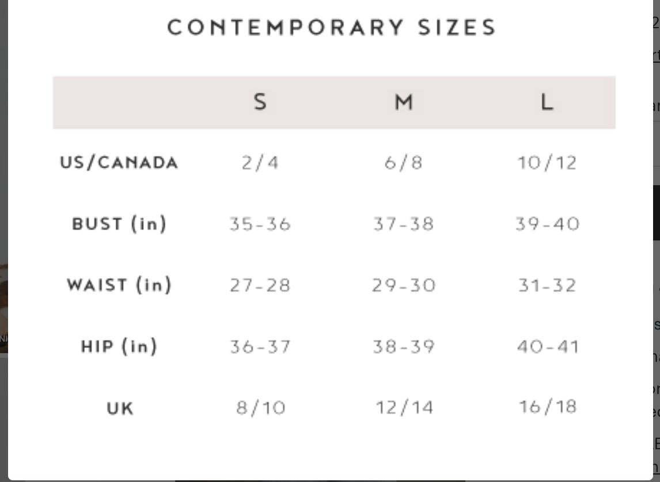660x482 pixels.
Task: Click the 31-32 waist measurement
Action: pyautogui.click(x=547, y=285)
